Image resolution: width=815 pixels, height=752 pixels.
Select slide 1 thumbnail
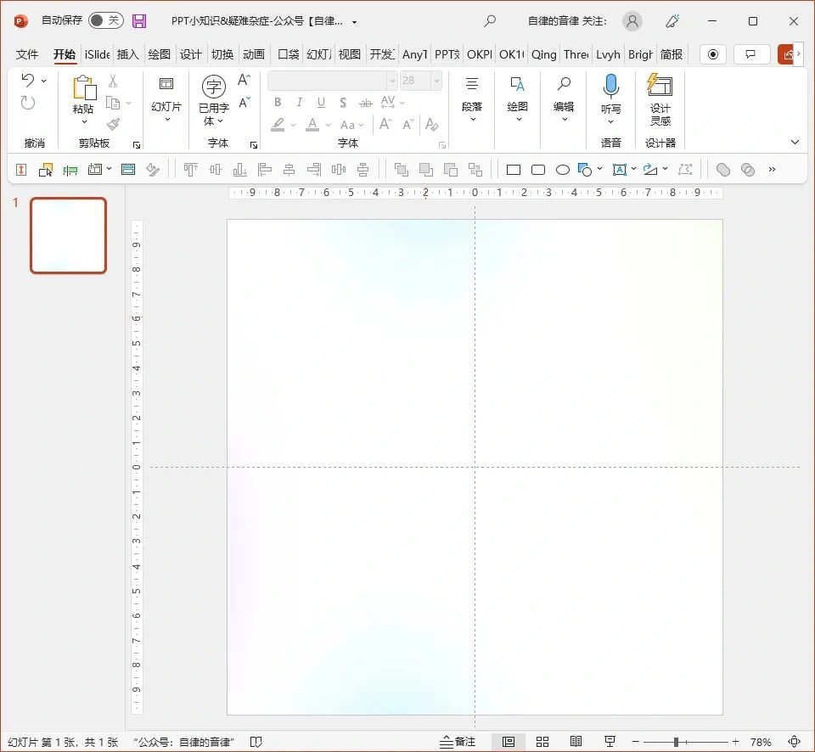(x=69, y=236)
